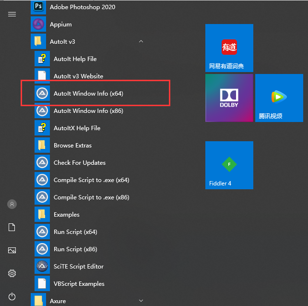Launch Compile Script to .exe (x64) label
The width and height of the screenshot is (308, 306).
coord(92,180)
